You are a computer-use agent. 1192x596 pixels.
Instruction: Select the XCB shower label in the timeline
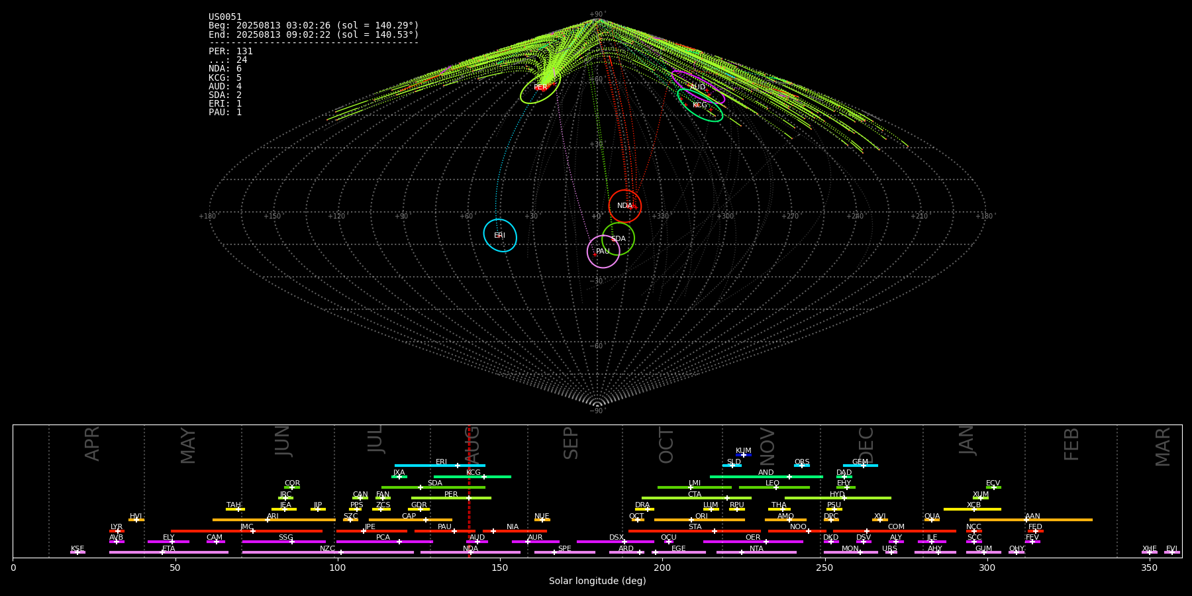click(973, 505)
